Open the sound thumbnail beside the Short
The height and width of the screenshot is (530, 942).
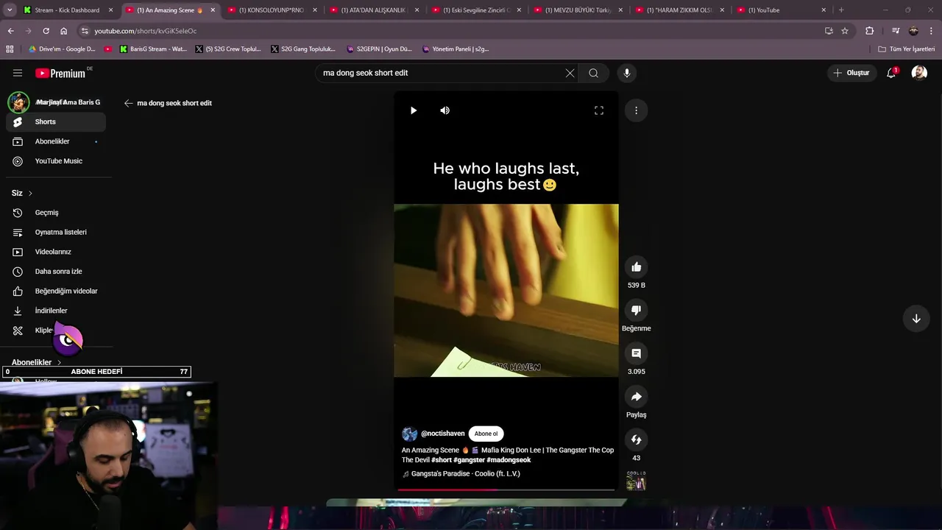pos(636,481)
